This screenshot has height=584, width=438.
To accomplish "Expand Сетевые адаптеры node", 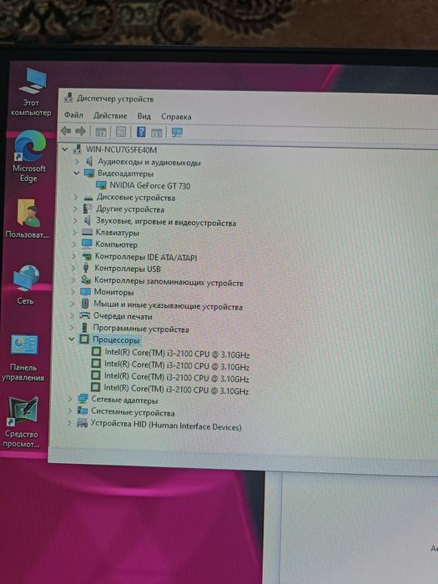I will [70, 400].
